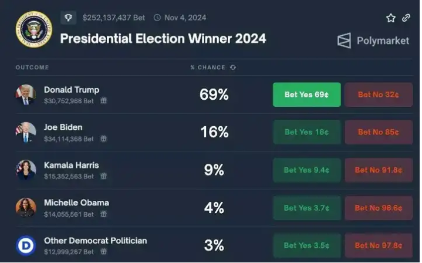The width and height of the screenshot is (422, 263).
Task: Select Bet No 85¢ for Biden
Action: pos(379,132)
